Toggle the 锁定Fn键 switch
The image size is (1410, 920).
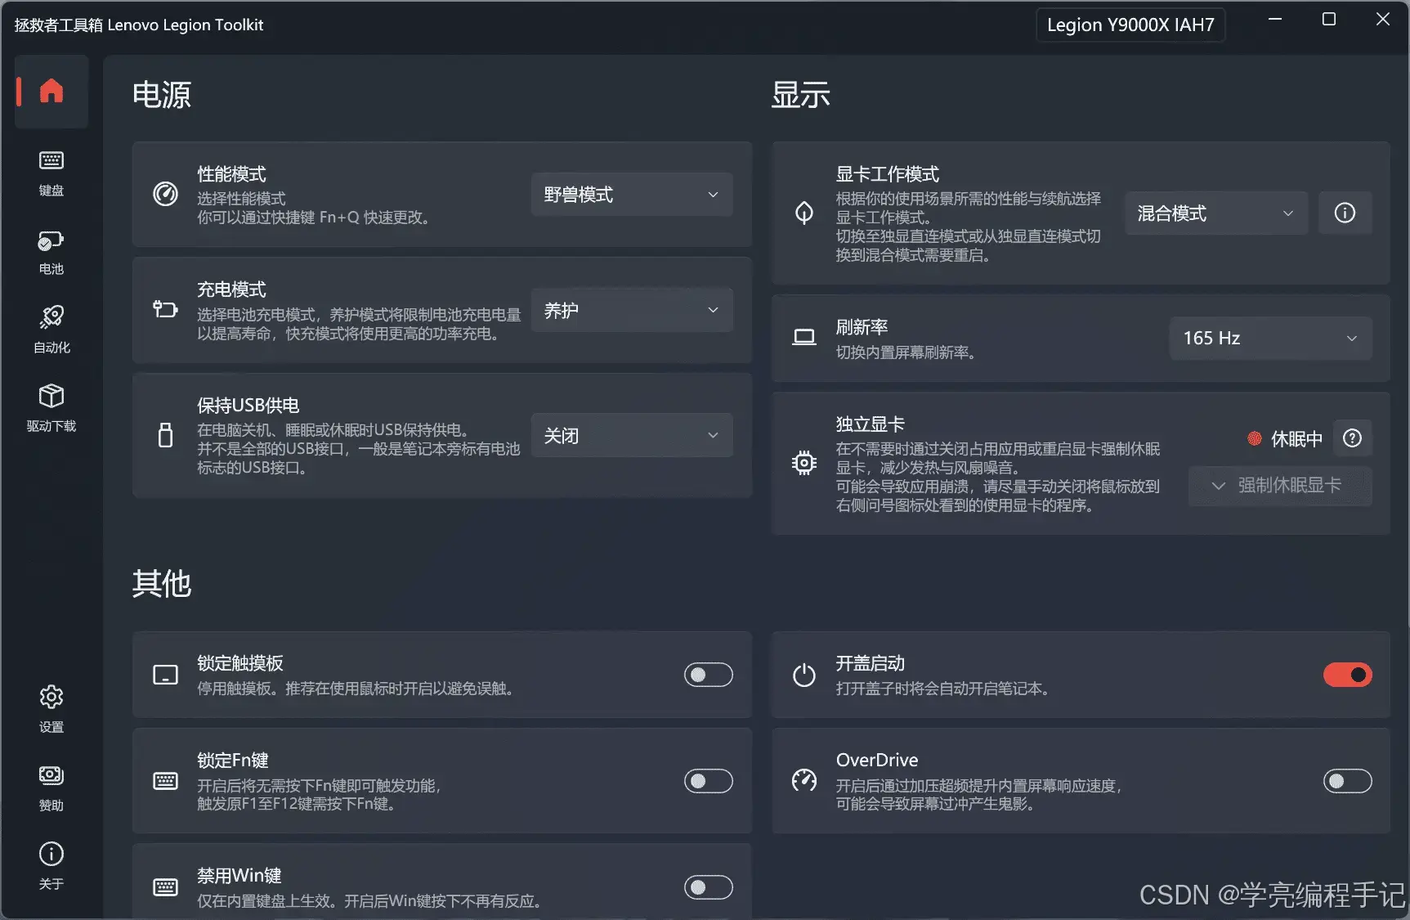(x=708, y=781)
